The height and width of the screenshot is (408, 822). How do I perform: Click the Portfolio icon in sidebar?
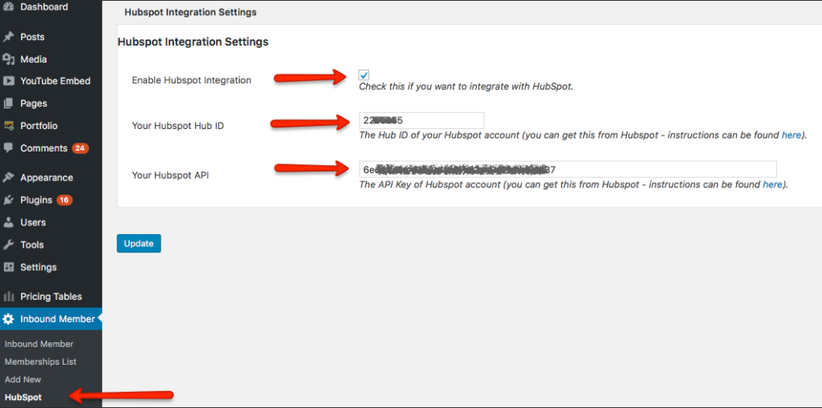[8, 126]
